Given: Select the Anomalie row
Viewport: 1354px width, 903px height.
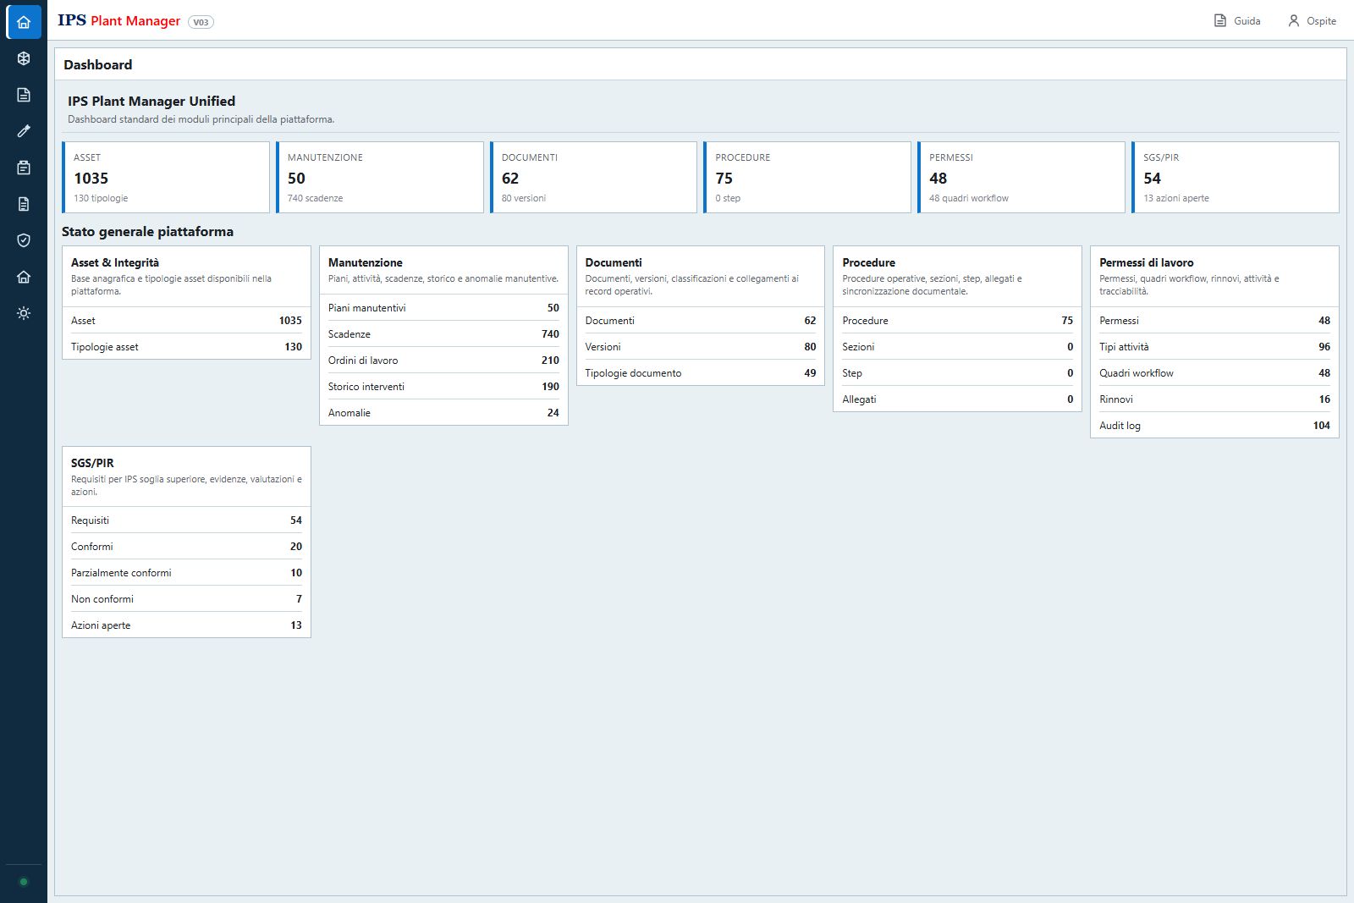Looking at the screenshot, I should pyautogui.click(x=443, y=413).
